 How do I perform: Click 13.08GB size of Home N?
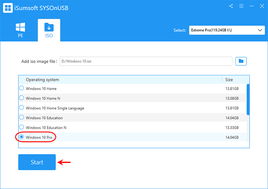232,98
